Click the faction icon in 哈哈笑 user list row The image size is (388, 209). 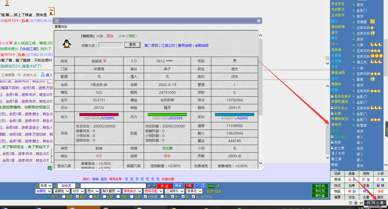pos(354,125)
